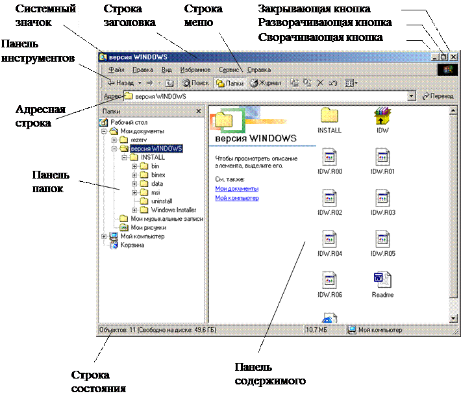Close the Папки folders pane
This screenshot has height=400, width=461.
(x=199, y=111)
